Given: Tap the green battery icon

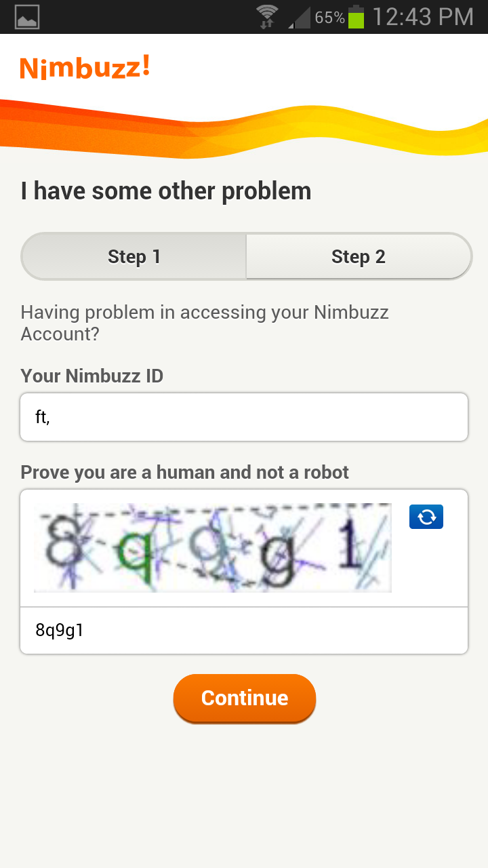Looking at the screenshot, I should pos(357,17).
